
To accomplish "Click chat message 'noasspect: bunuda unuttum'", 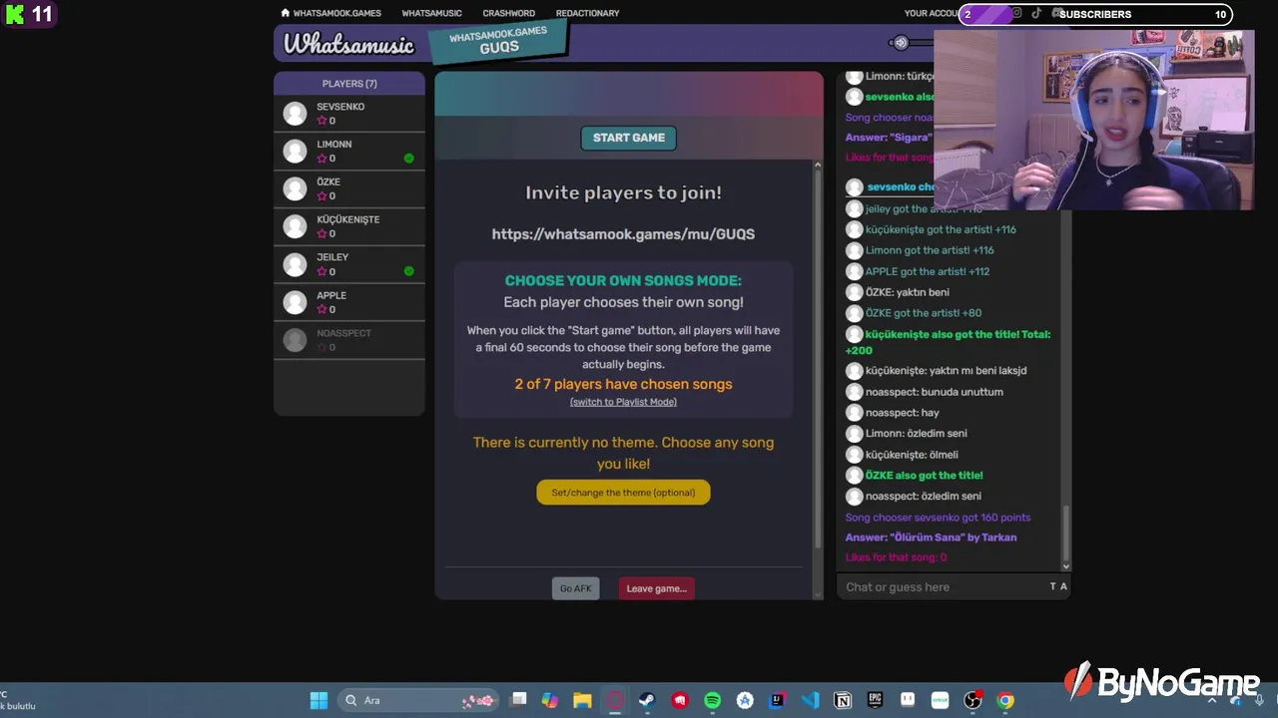I will pyautogui.click(x=935, y=392).
